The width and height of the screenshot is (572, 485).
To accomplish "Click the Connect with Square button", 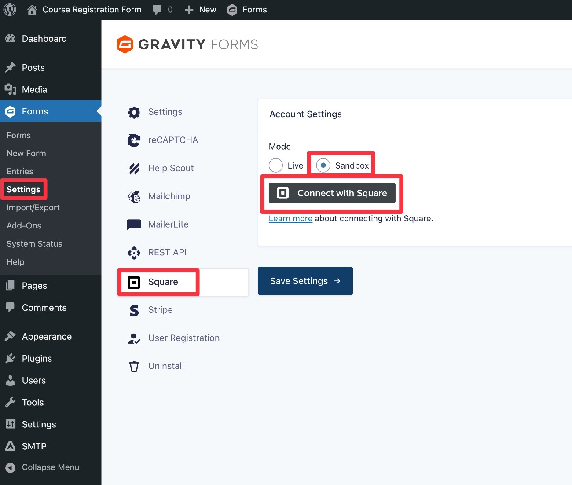I will pyautogui.click(x=332, y=193).
